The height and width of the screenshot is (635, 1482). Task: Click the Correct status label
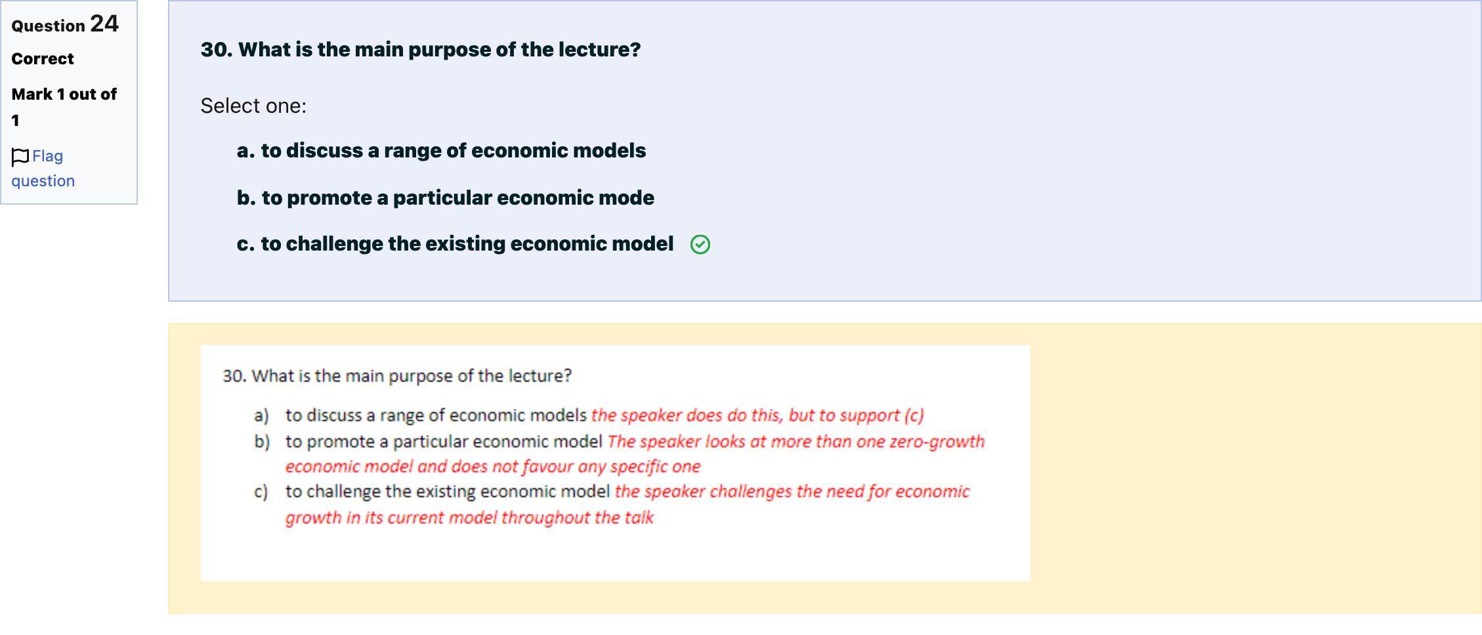click(43, 59)
